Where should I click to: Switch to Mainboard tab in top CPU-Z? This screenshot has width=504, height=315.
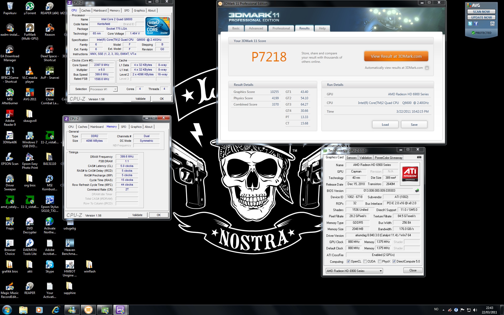[x=100, y=10]
